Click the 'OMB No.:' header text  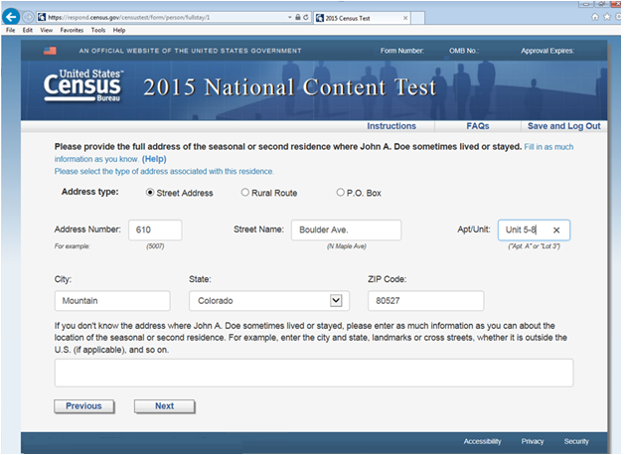click(x=464, y=51)
